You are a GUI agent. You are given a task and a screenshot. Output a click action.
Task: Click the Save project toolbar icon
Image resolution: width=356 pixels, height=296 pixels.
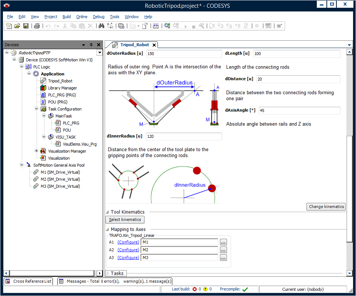pyautogui.click(x=26, y=26)
